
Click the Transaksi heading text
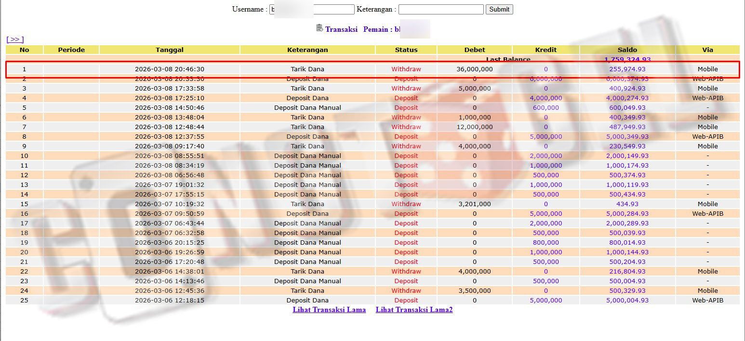click(x=341, y=29)
